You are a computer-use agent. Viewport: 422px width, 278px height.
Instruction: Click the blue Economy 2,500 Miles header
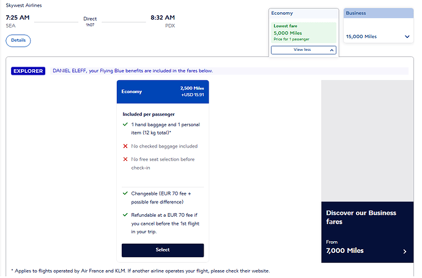pyautogui.click(x=163, y=92)
